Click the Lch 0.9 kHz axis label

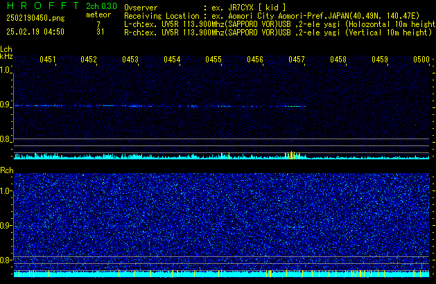(6, 105)
